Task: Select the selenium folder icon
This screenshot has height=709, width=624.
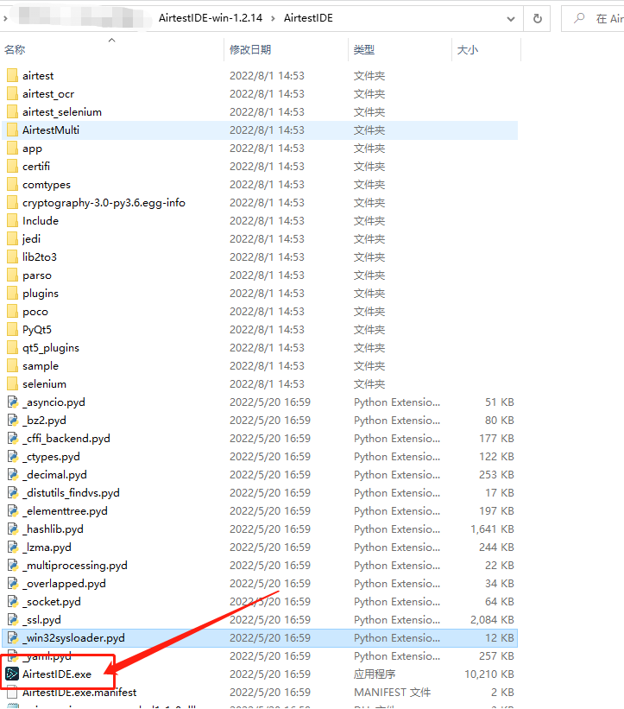Action: click(13, 383)
